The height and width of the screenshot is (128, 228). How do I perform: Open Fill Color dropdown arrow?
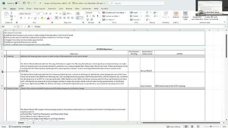click(x=45, y=18)
